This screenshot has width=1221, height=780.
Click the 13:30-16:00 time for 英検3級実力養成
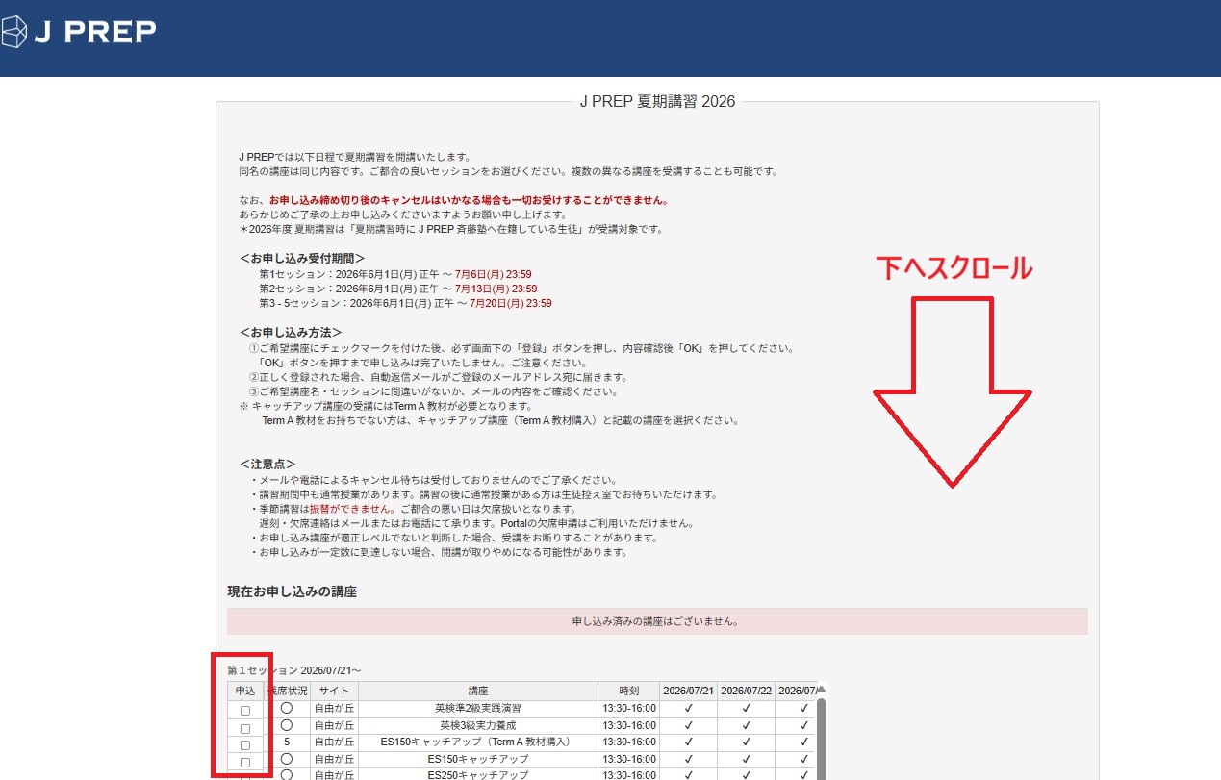pyautogui.click(x=628, y=725)
